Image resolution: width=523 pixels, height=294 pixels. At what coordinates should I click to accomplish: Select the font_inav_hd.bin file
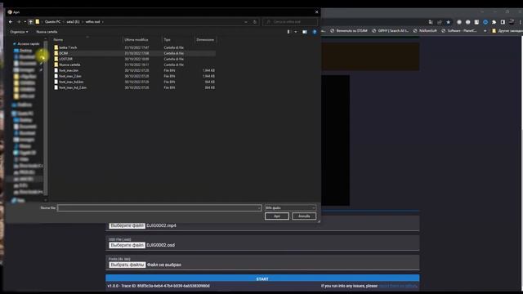[x=134, y=82]
